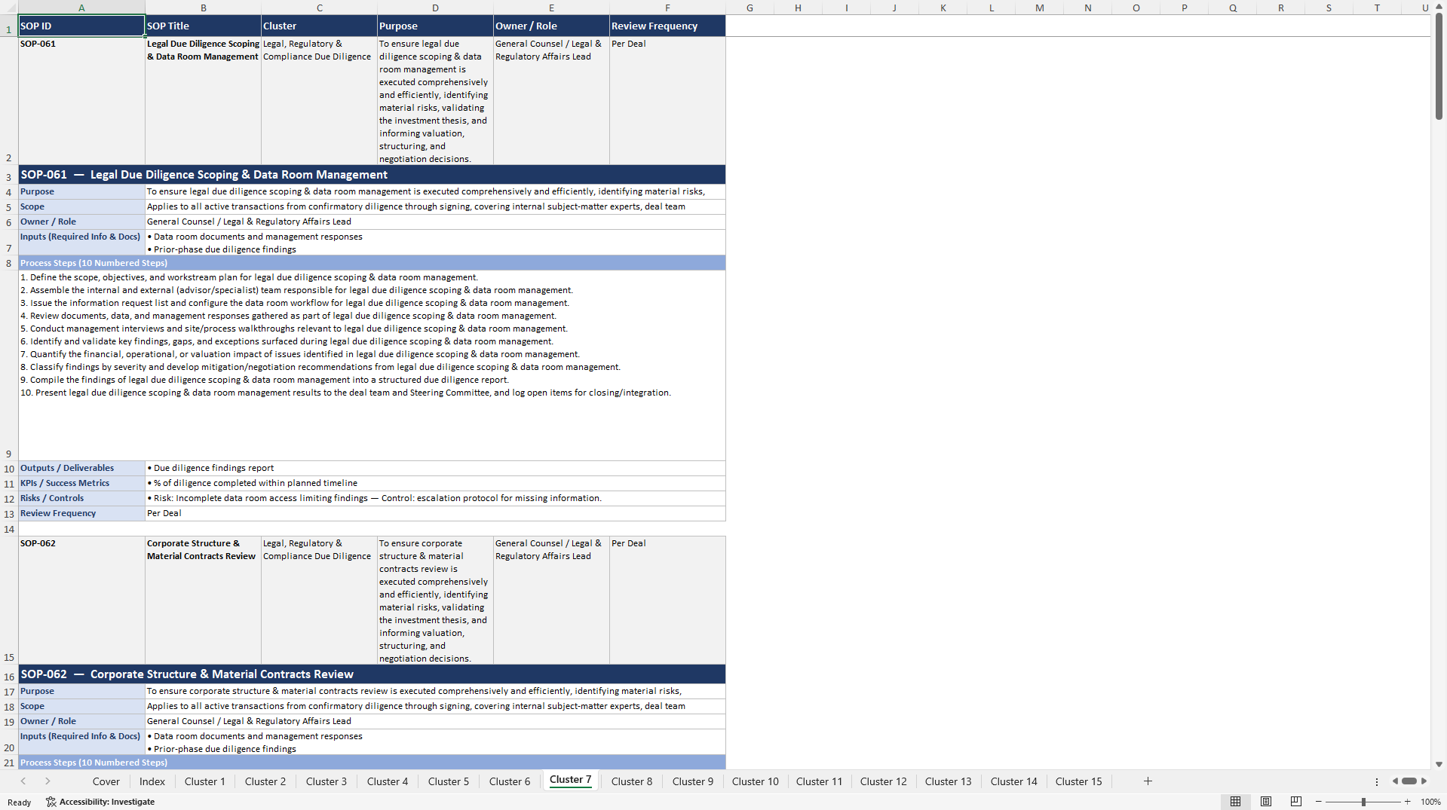Select the 'SOP-061' cell in row 2

81,100
